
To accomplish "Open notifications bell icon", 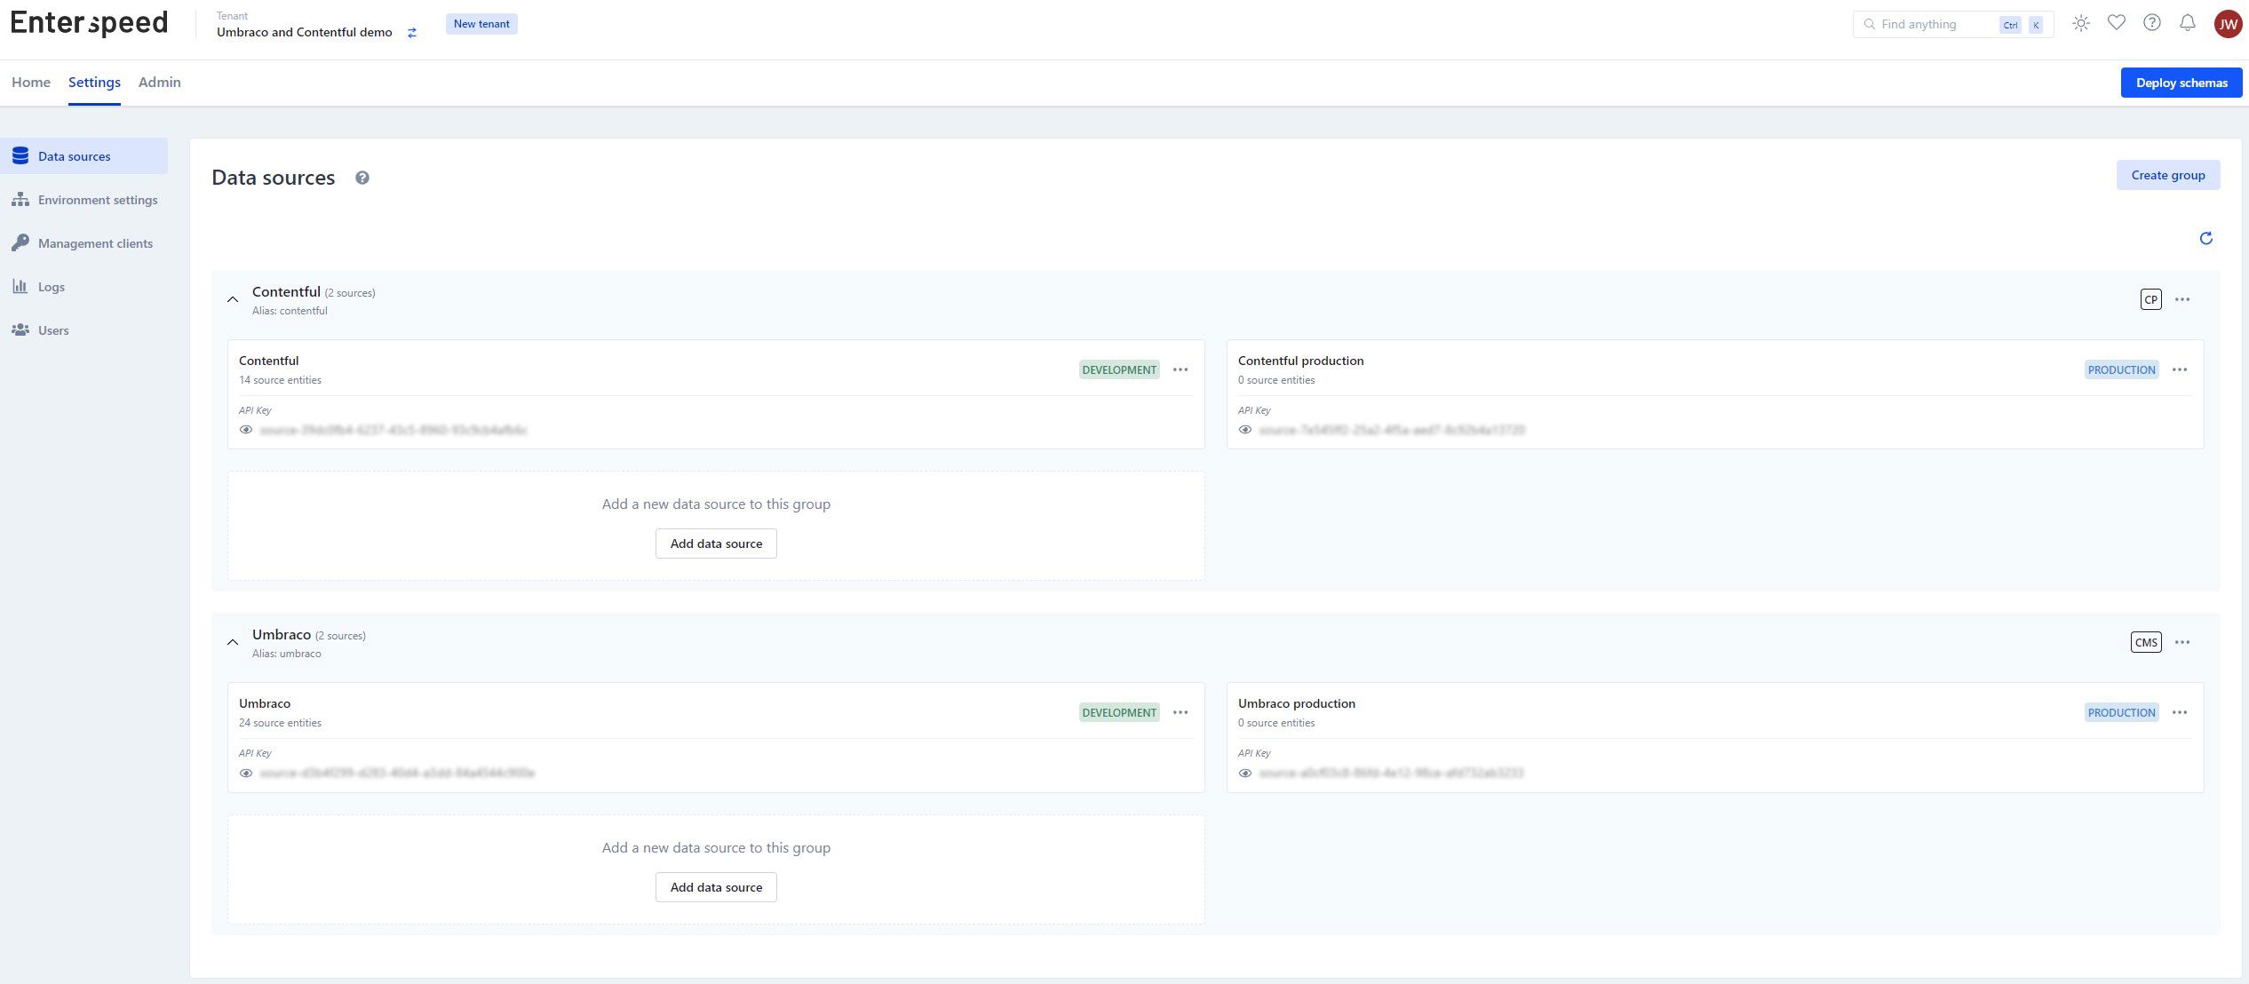I will [2188, 23].
